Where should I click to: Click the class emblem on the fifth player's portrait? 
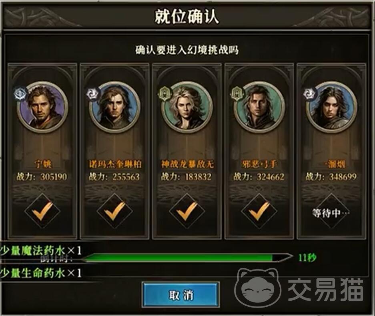tap(309, 94)
